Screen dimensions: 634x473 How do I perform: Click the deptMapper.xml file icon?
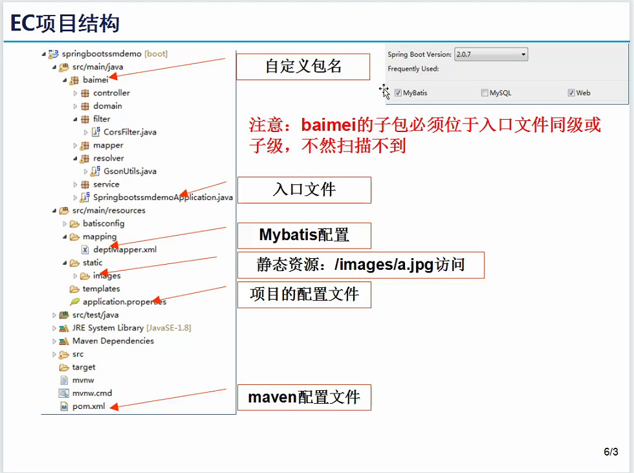tap(85, 250)
